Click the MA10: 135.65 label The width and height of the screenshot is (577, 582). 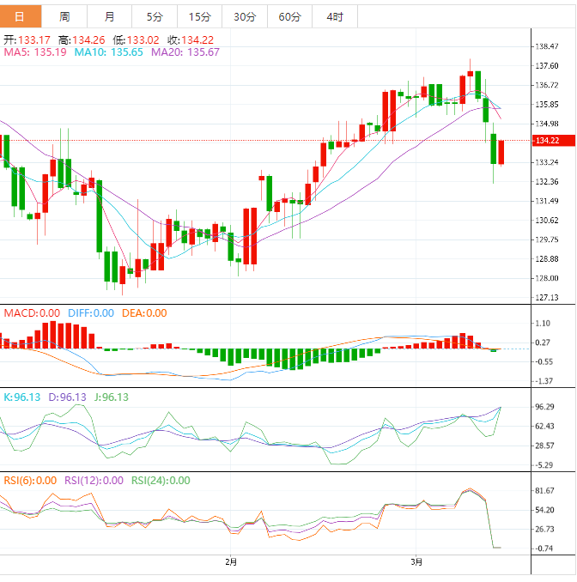coord(108,52)
